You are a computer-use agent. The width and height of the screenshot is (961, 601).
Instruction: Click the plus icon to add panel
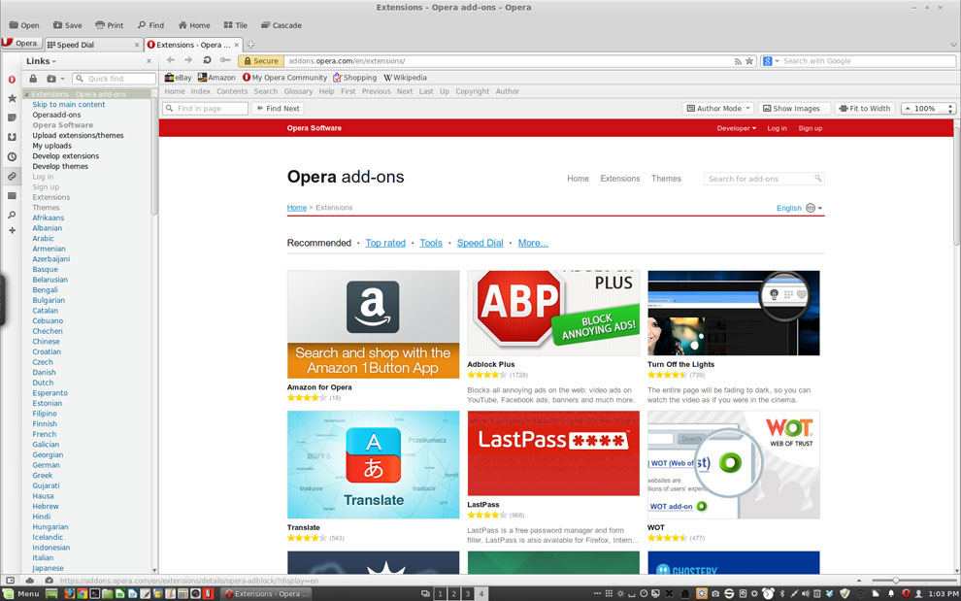(x=12, y=230)
